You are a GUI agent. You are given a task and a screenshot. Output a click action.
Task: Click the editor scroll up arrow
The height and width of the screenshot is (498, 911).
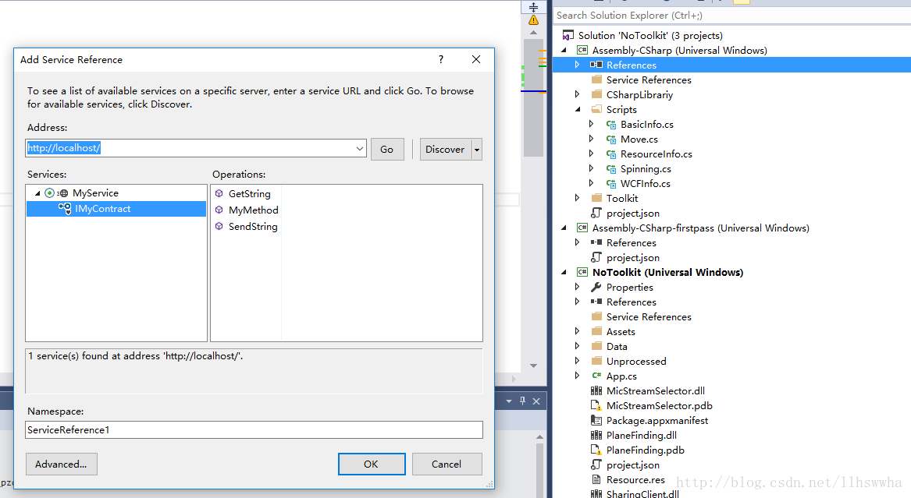click(x=533, y=33)
